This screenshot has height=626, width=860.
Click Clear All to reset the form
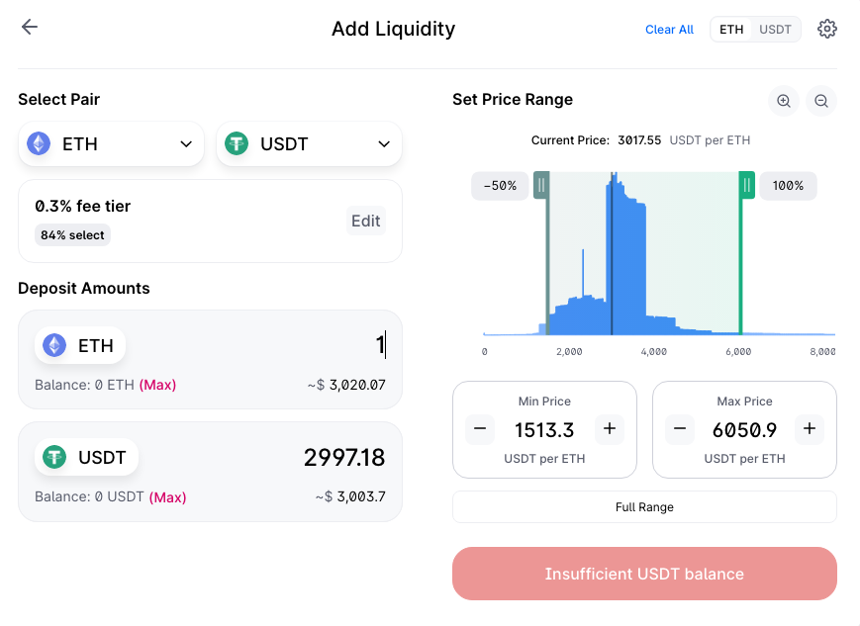669,29
